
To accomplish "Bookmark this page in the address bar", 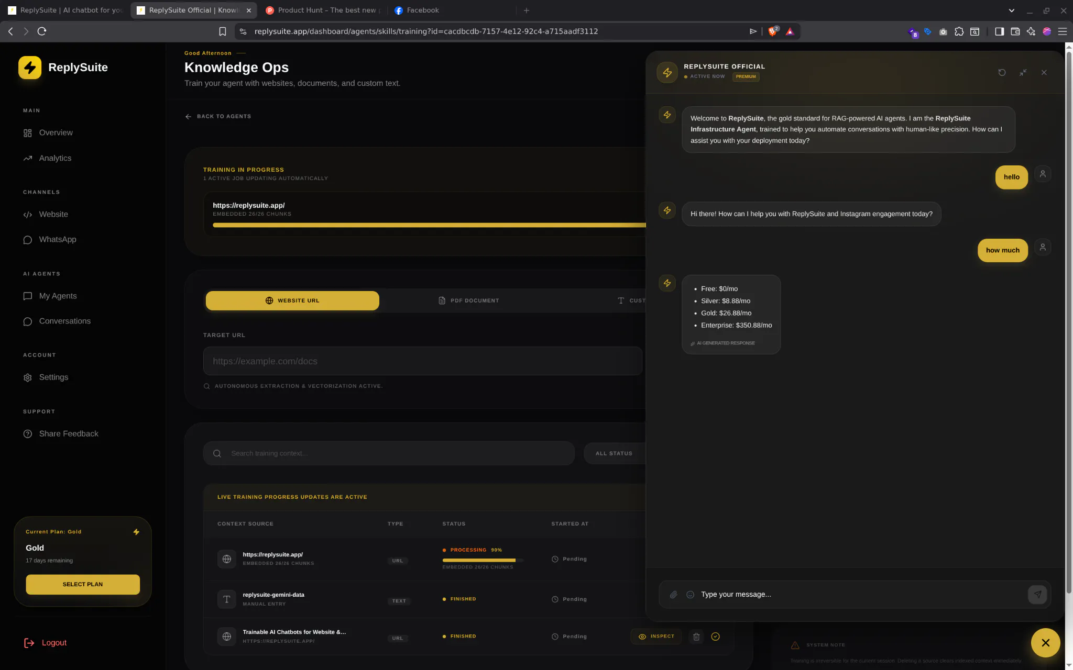I will (x=223, y=31).
